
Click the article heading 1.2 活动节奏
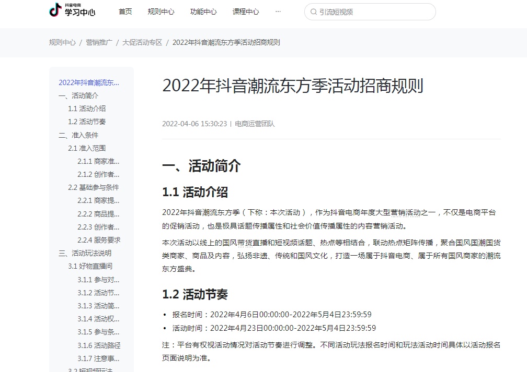click(x=195, y=294)
